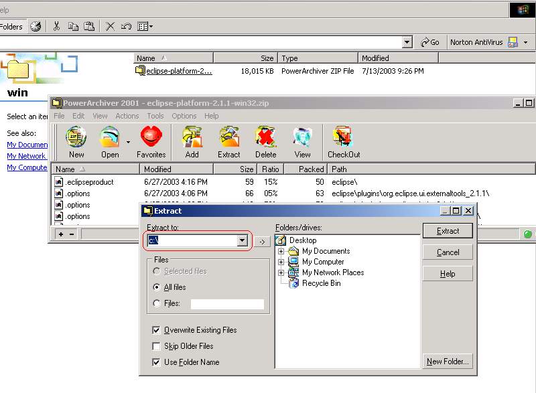Uncheck Overwrite Existing Files
The width and height of the screenshot is (536, 393).
point(156,330)
